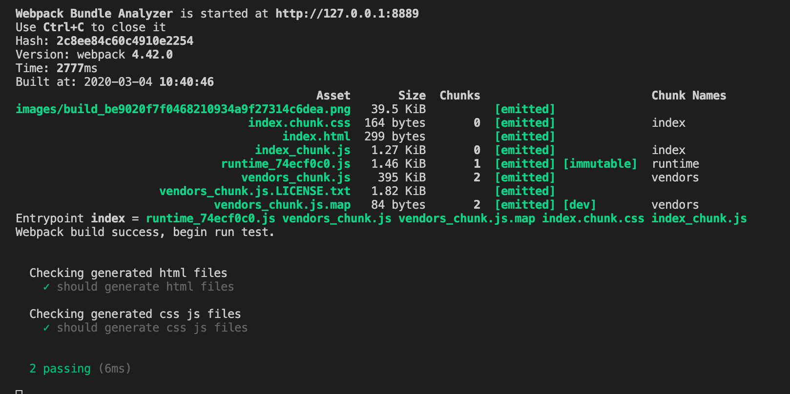Click the terminal cursor block at the bottom
The image size is (790, 394).
click(19, 392)
